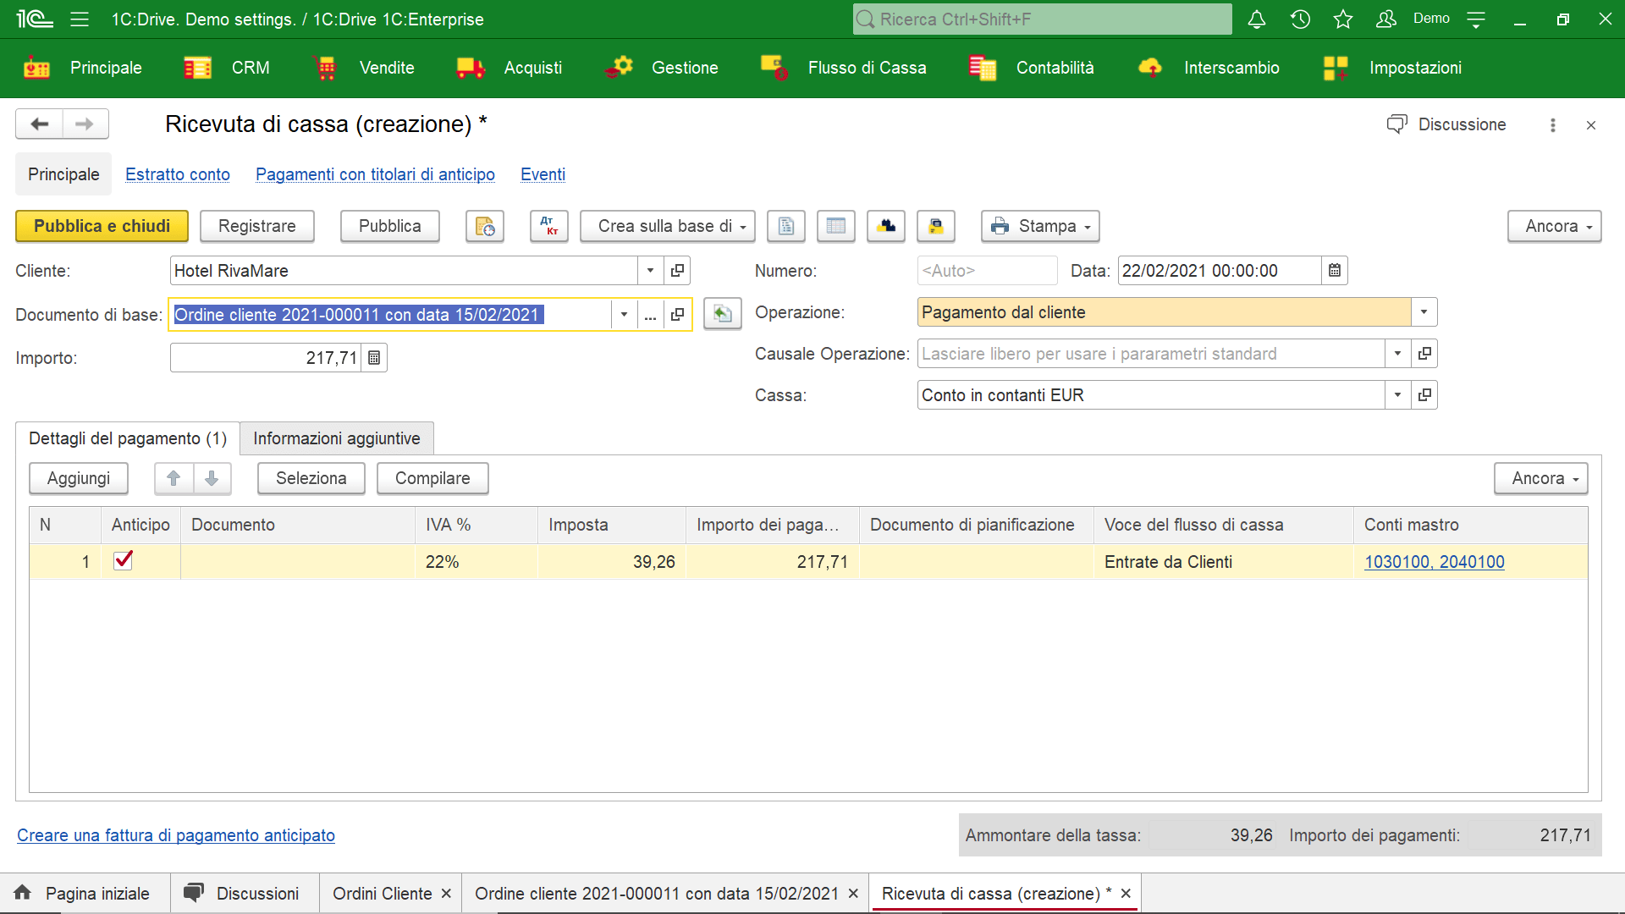Open Eventi link
Image resolution: width=1625 pixels, height=914 pixels.
tap(543, 174)
